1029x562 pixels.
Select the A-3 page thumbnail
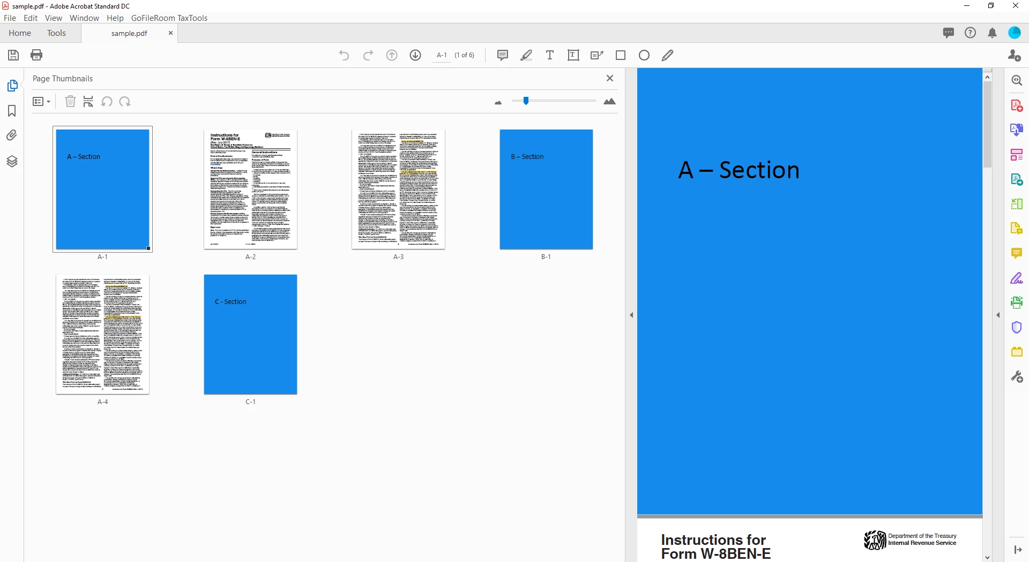click(x=398, y=189)
